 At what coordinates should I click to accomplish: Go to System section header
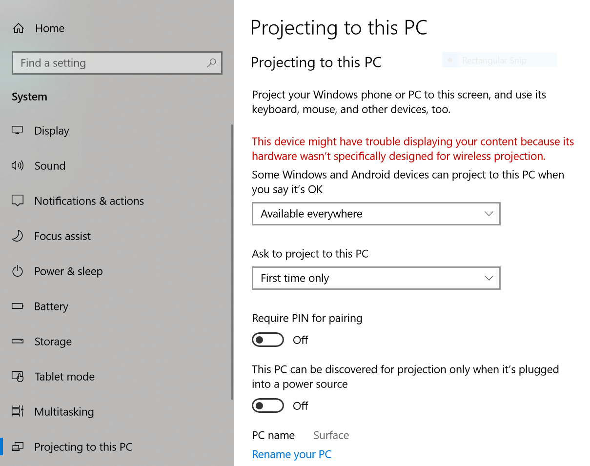[x=29, y=97]
